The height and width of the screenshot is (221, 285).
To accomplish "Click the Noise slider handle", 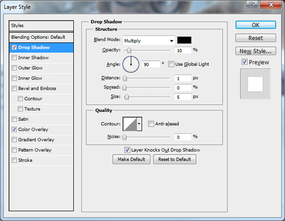I will 124,137.
